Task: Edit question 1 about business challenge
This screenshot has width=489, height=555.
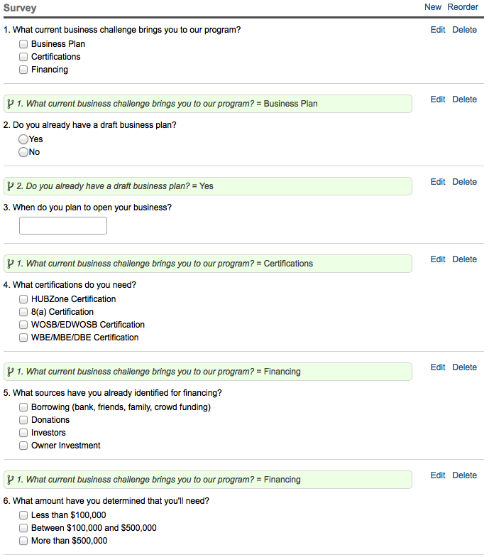Action: (x=438, y=30)
